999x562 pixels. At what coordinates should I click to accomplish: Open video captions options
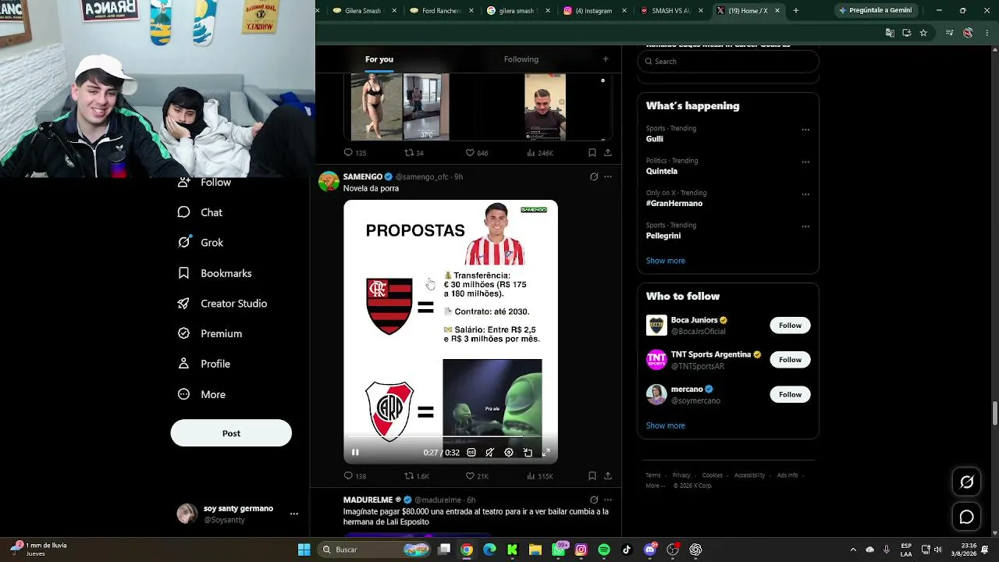point(471,453)
